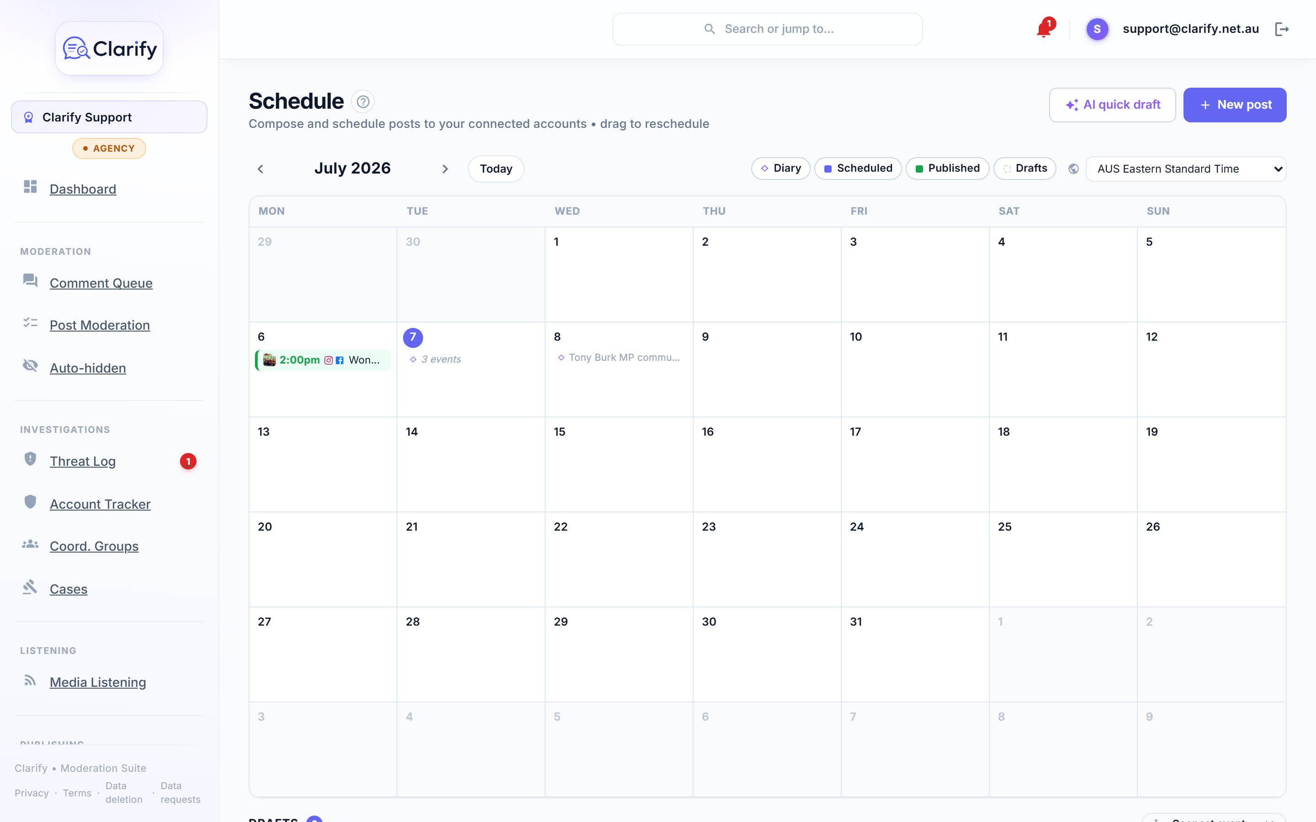Click the Post Moderation checklist icon
This screenshot has width=1316, height=822.
point(31,323)
